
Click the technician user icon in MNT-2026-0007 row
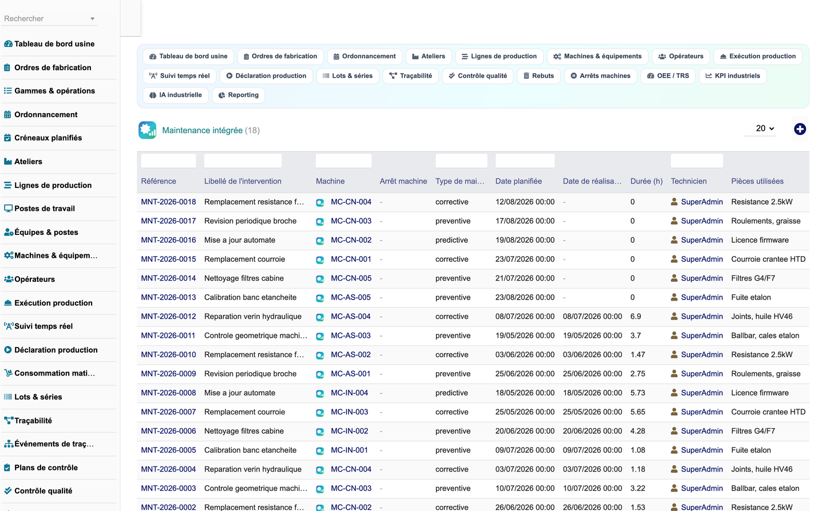pos(674,412)
